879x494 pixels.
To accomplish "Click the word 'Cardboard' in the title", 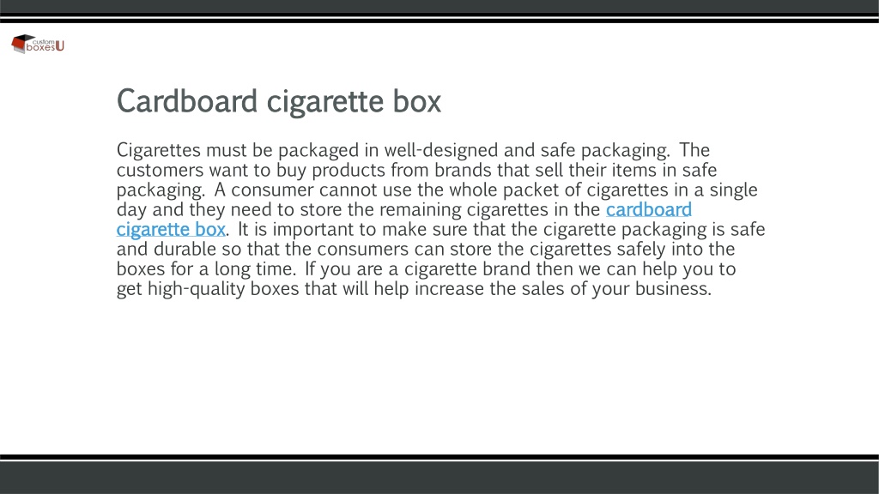I will click(x=187, y=101).
